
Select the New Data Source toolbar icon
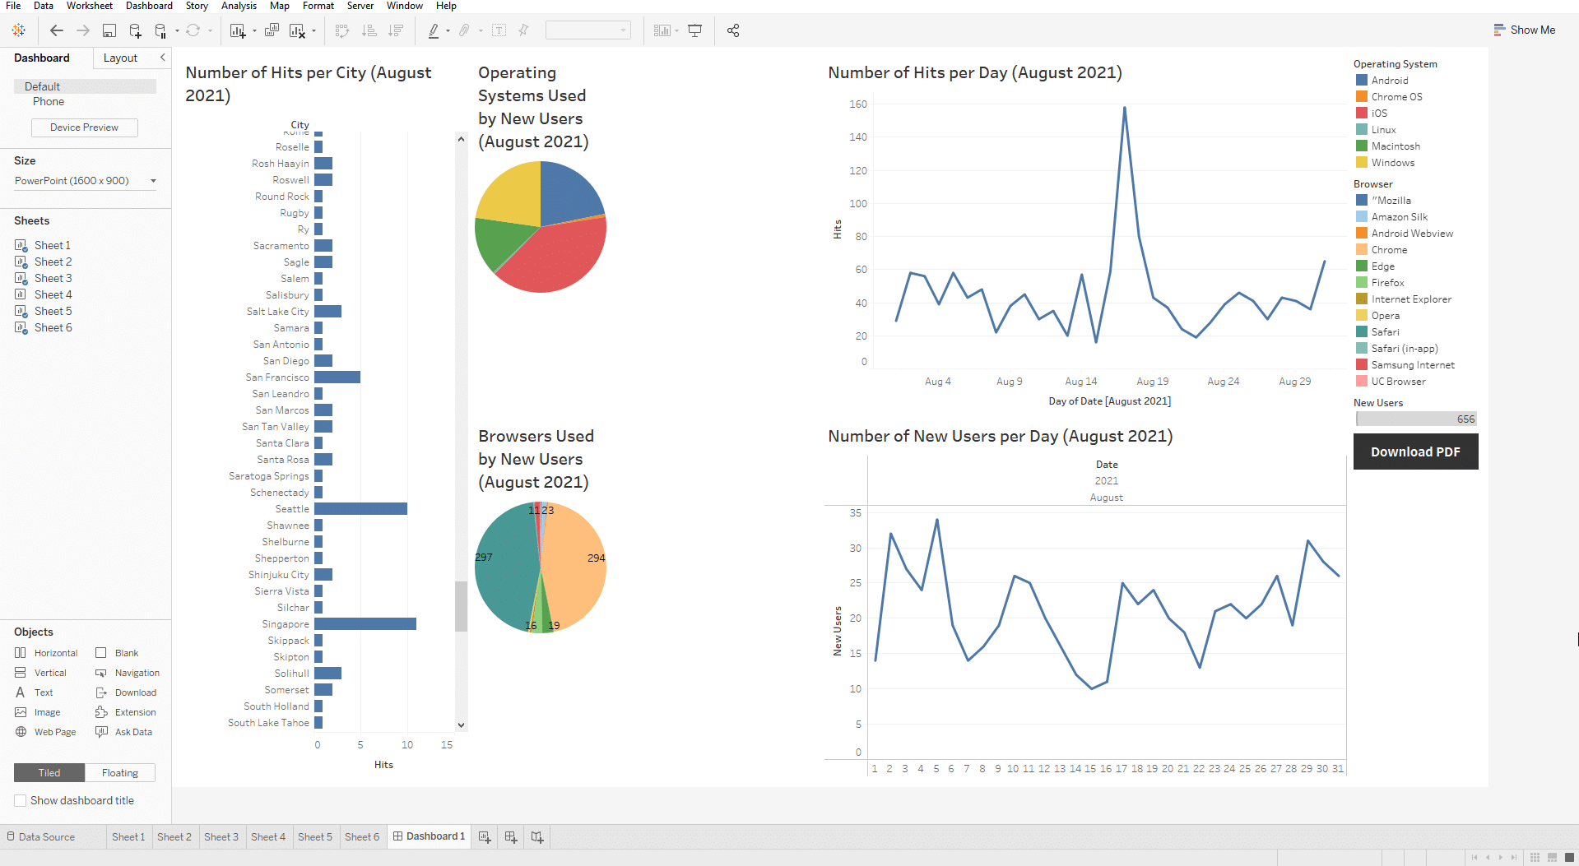point(134,30)
